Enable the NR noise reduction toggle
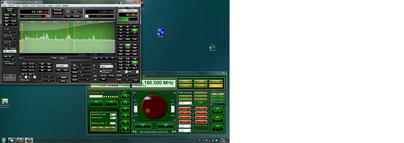The height and width of the screenshot is (143, 404). (x=42, y=64)
